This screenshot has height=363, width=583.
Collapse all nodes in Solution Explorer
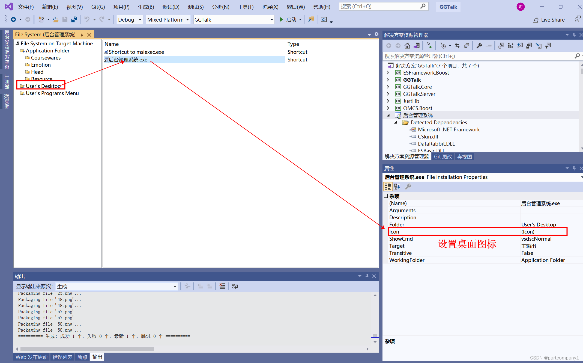coord(467,46)
